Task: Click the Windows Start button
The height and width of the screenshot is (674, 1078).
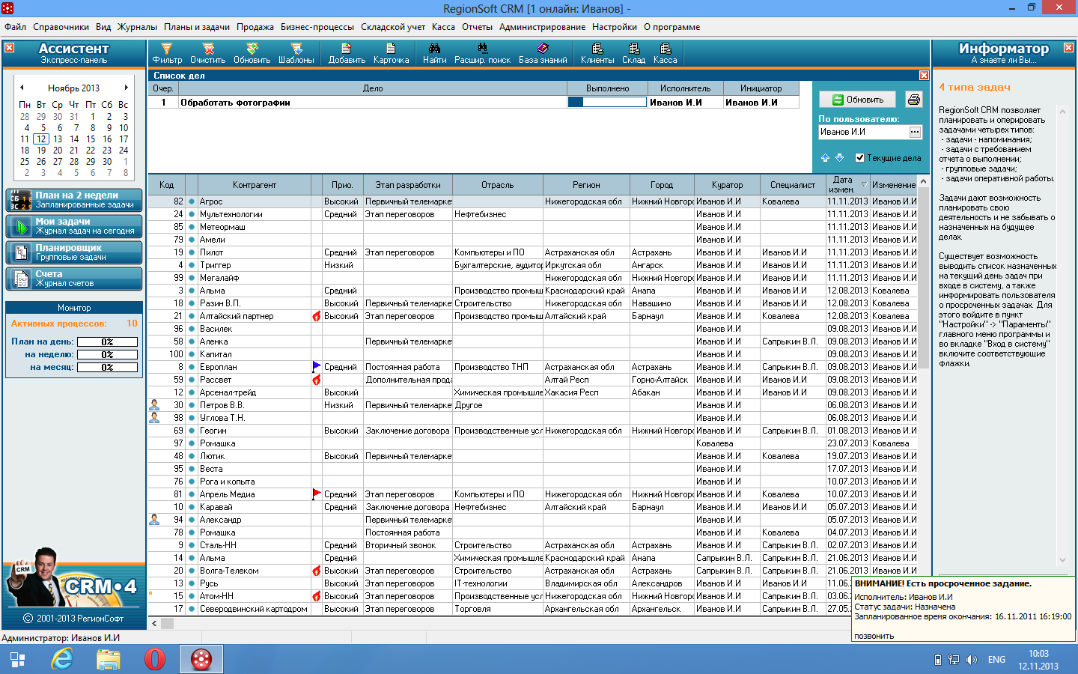Action: tap(17, 660)
